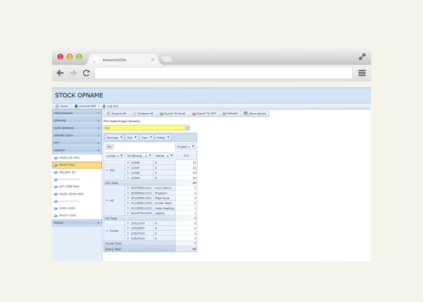Image resolution: width=423 pixels, height=302 pixels.
Task: Reload page with browser refresh icon
Action: 86,73
